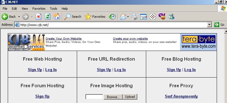The width and height of the screenshot is (227, 103).
Task: Sign Up for Free Blog Hosting
Action: (x=174, y=70)
